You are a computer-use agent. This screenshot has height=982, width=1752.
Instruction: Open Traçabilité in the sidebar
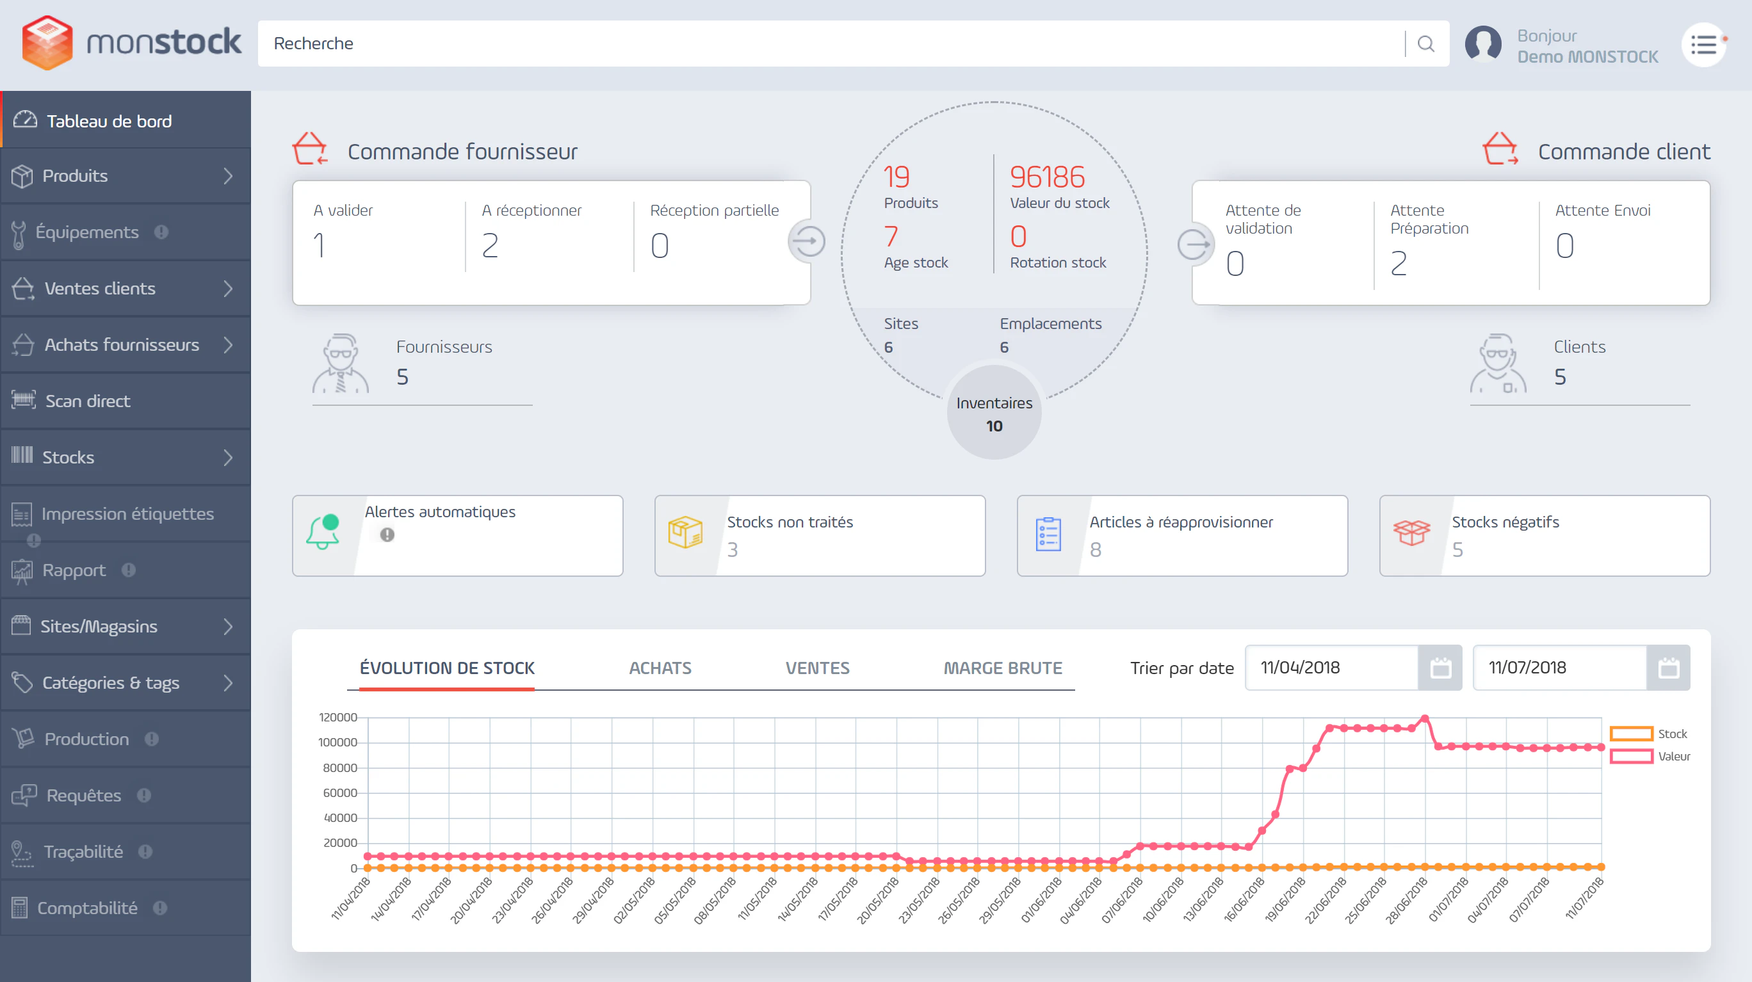pyautogui.click(x=125, y=852)
